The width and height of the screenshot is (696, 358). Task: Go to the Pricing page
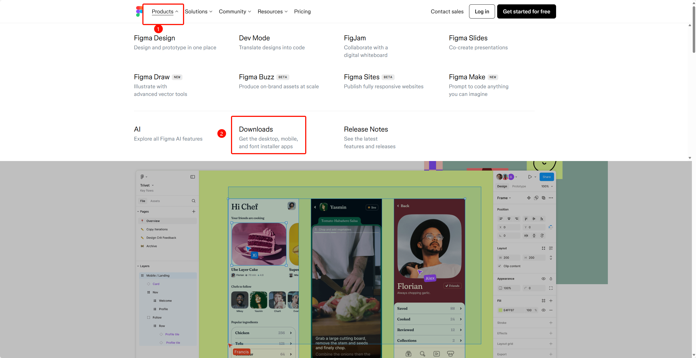click(302, 11)
